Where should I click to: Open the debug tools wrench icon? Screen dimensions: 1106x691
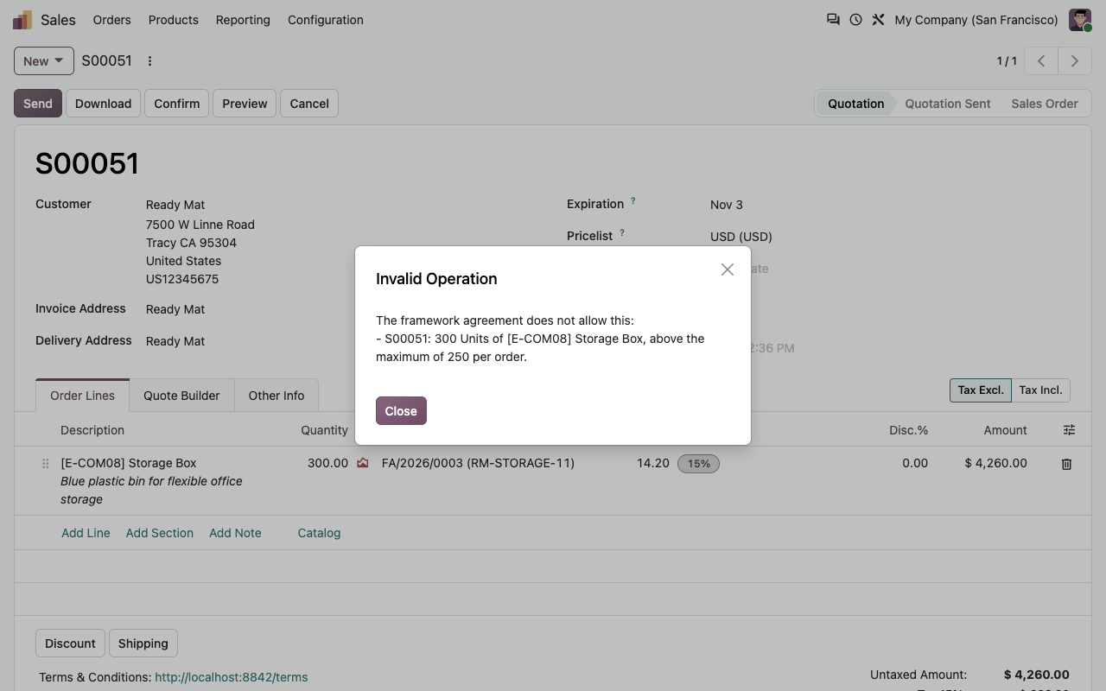point(878,19)
